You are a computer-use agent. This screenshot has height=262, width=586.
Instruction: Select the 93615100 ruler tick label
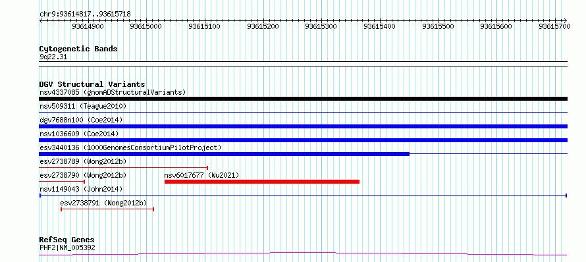click(204, 26)
